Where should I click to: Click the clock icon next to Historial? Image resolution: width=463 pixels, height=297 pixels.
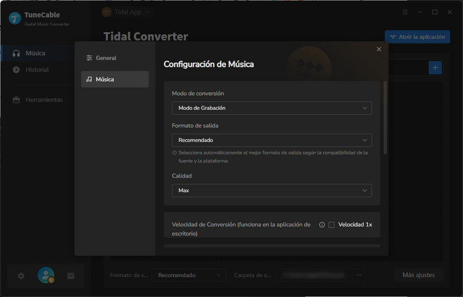(16, 69)
